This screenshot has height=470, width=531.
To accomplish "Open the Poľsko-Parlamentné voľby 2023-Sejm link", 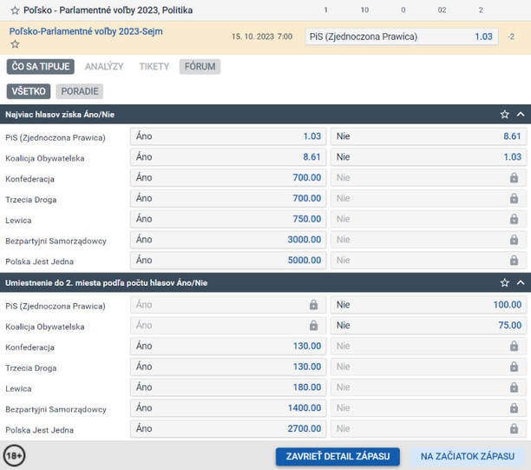I will 86,31.
